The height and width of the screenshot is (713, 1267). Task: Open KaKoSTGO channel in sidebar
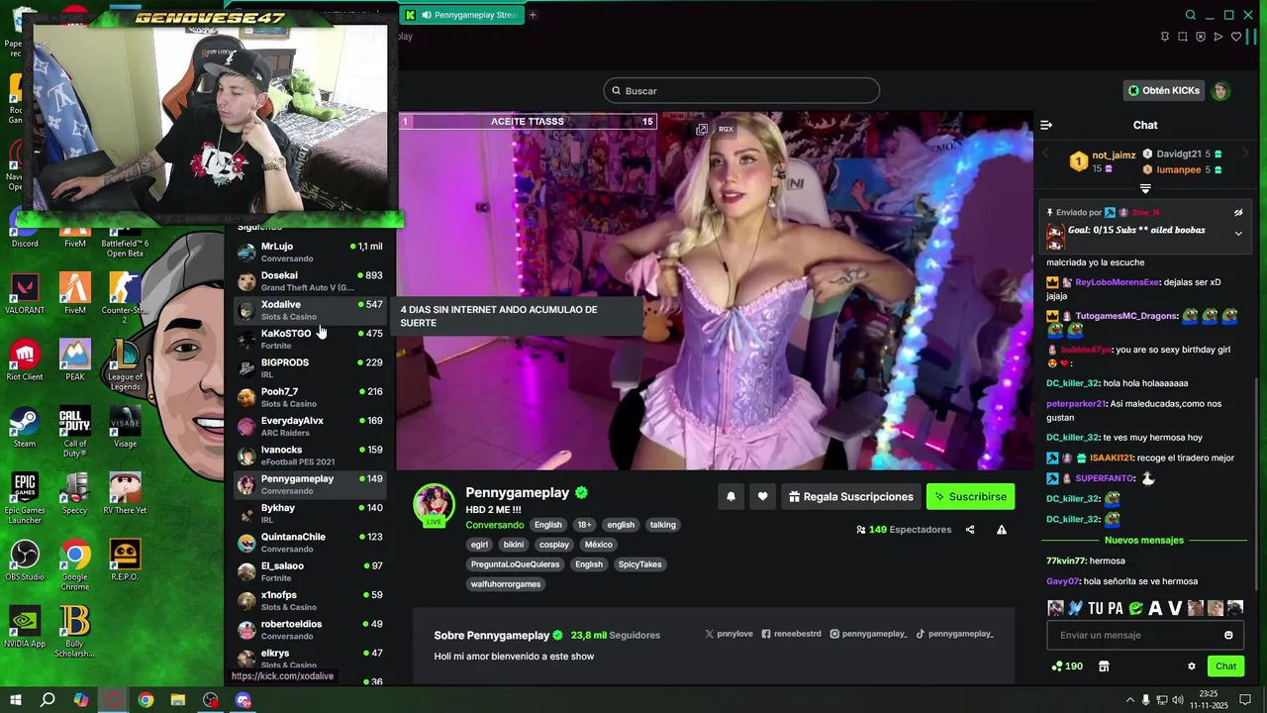tap(310, 339)
